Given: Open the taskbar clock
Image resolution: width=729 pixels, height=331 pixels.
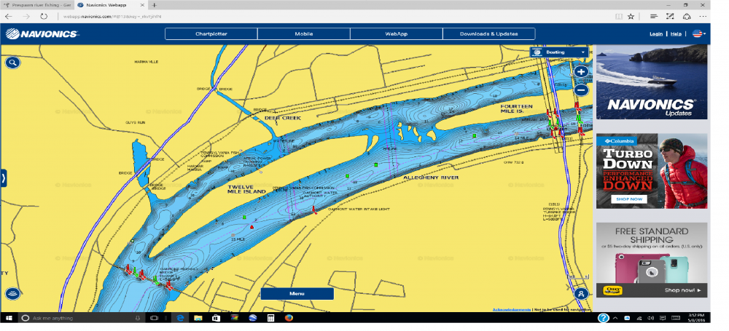Looking at the screenshot, I should (x=695, y=318).
